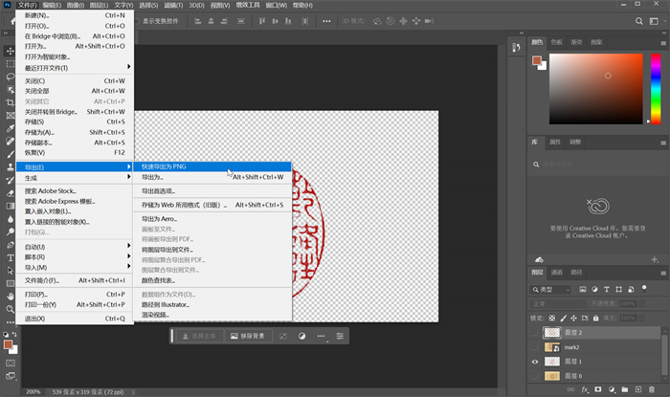Delete layer using trash icon in Layers panel
This screenshot has width=670, height=397.
click(654, 389)
